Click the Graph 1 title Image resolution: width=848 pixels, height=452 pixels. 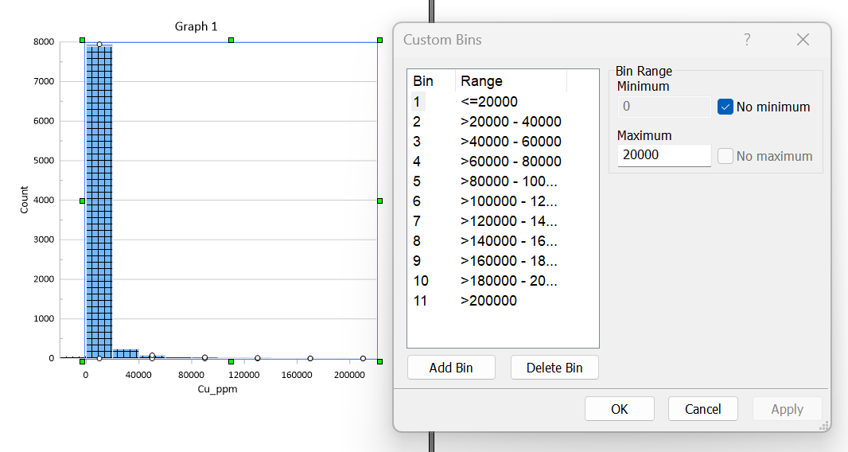pos(196,26)
